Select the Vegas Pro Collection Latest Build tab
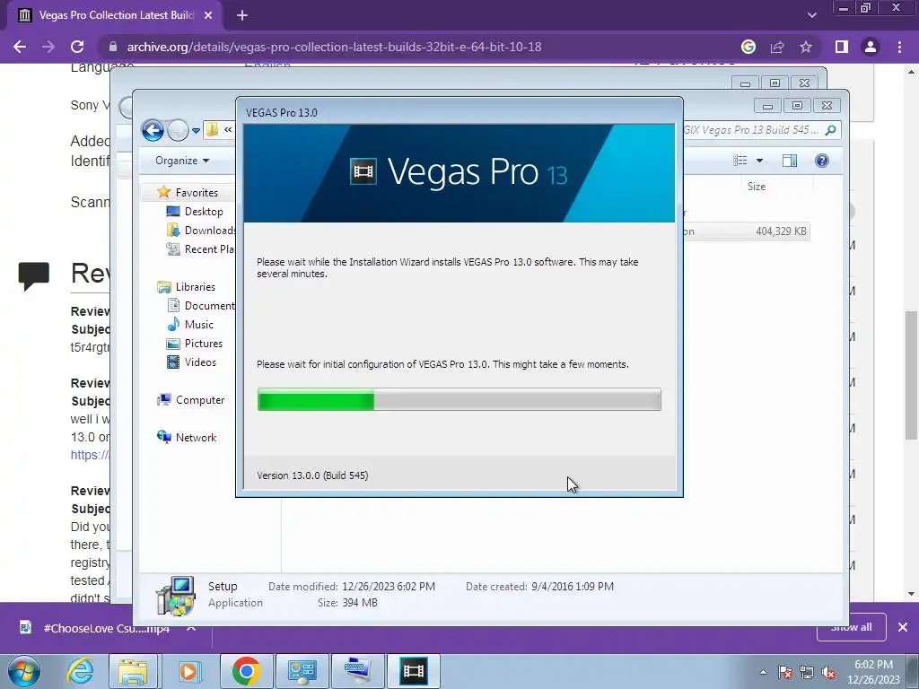 (116, 15)
